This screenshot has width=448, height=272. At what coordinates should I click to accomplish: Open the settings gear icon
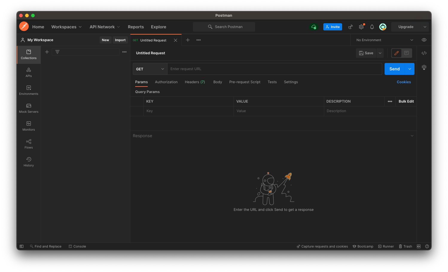pos(361,27)
